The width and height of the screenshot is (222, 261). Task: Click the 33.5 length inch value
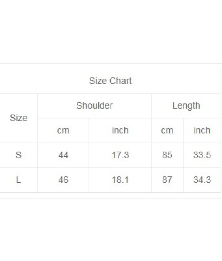(x=202, y=155)
